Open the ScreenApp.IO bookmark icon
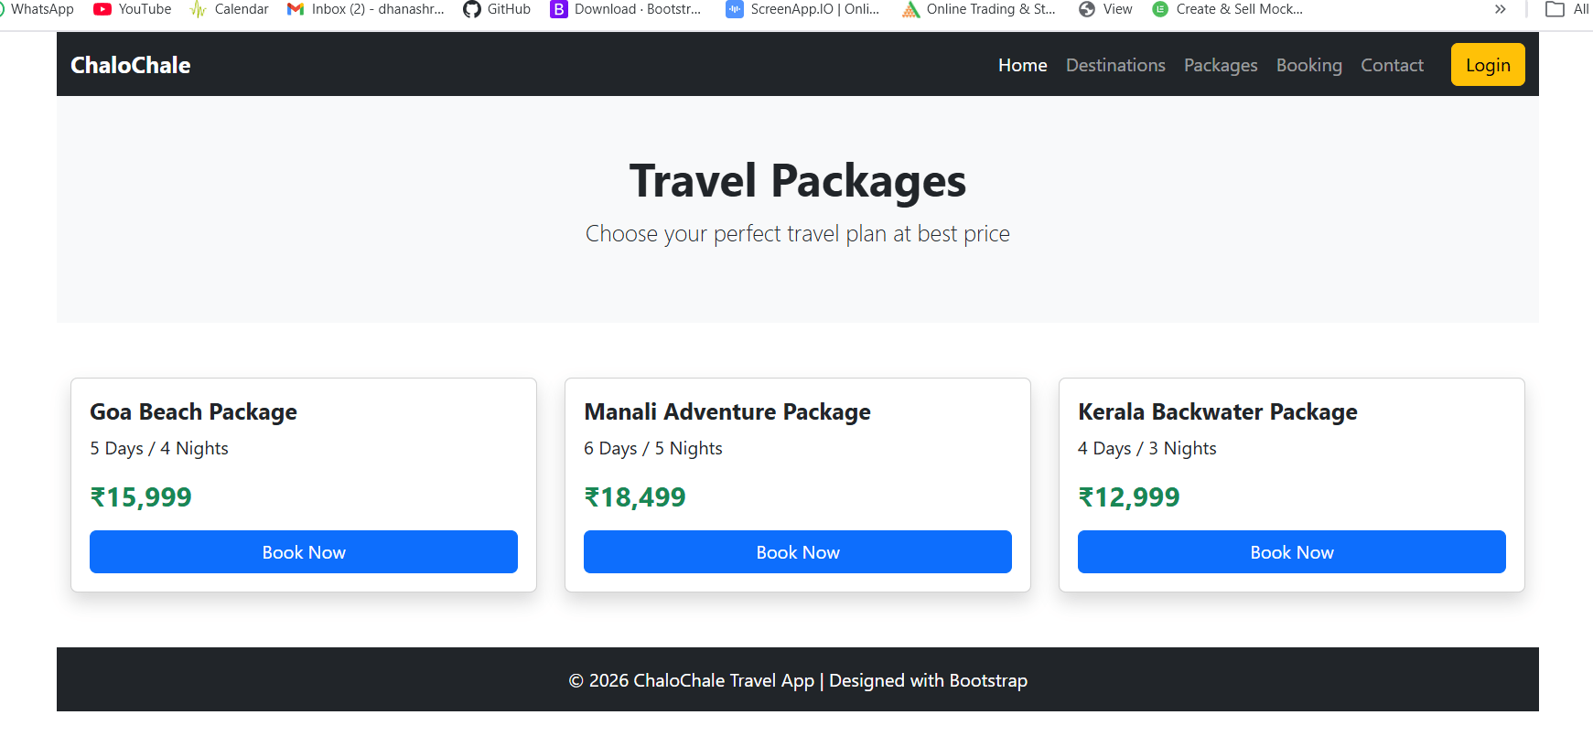This screenshot has height=747, width=1593. point(735,9)
